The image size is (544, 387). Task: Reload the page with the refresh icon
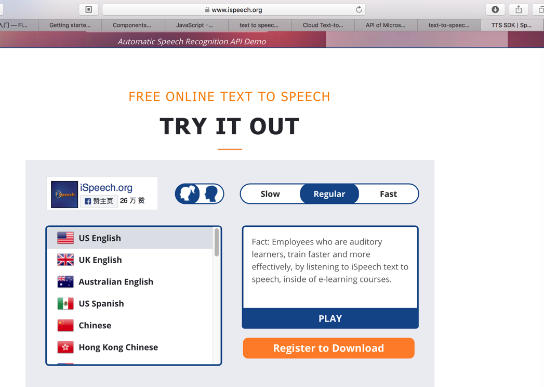tap(359, 9)
